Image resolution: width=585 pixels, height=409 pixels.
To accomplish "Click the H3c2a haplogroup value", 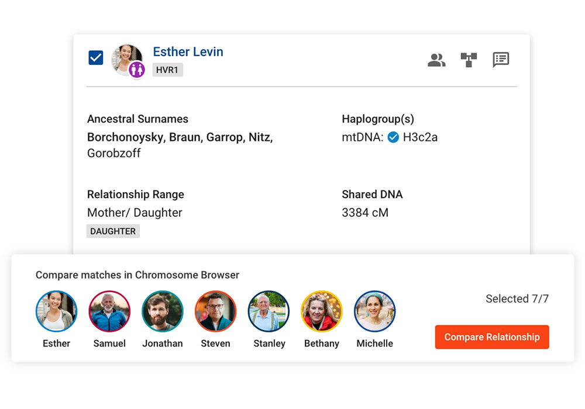I will pos(420,137).
